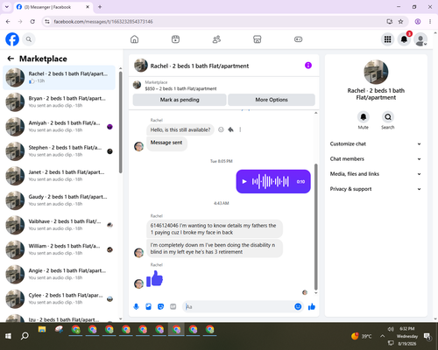Open the Reels video icon

click(175, 39)
